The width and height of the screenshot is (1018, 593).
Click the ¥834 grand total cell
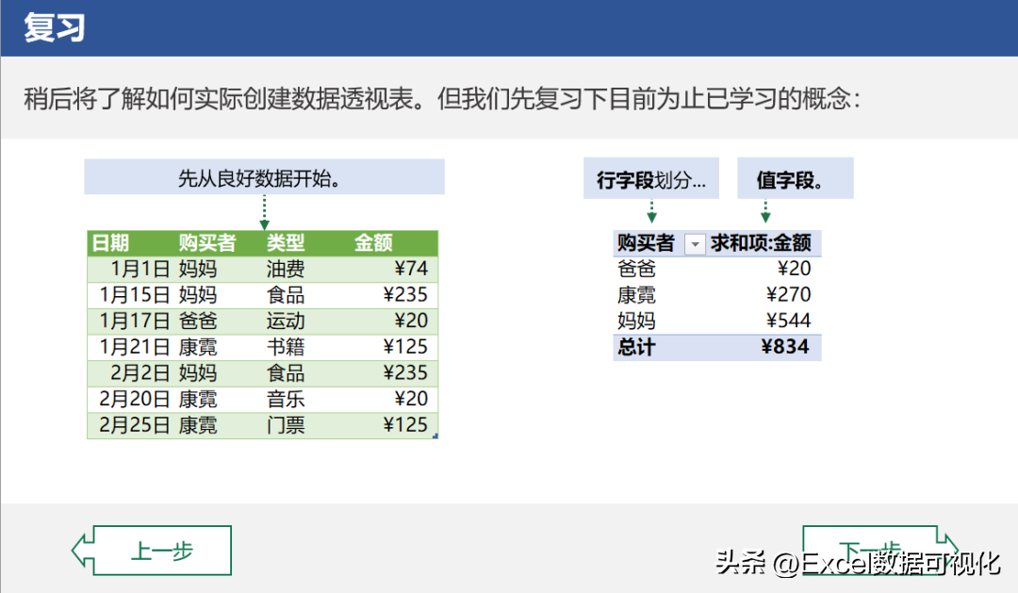click(785, 347)
